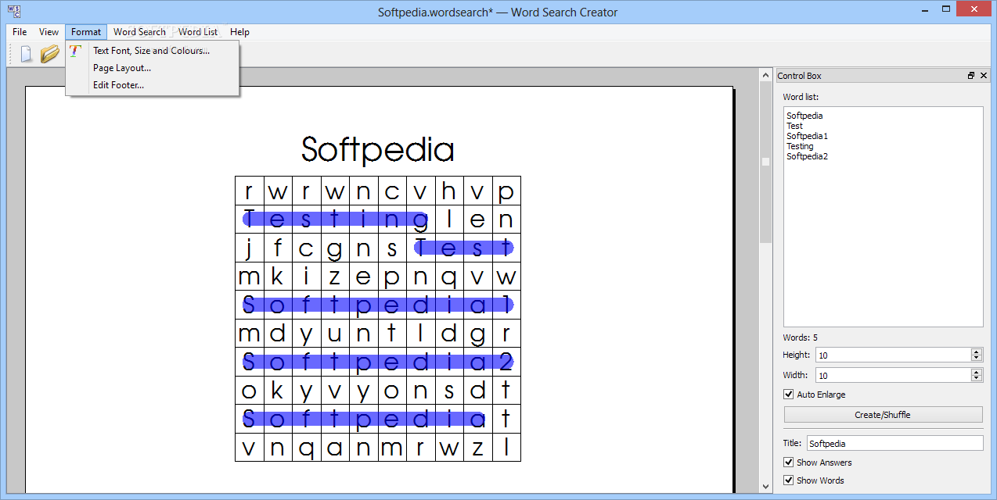Open the Help menu
The image size is (997, 500).
point(239,32)
